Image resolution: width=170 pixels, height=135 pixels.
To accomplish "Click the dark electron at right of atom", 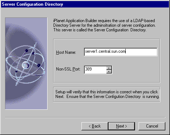I will [39, 65].
